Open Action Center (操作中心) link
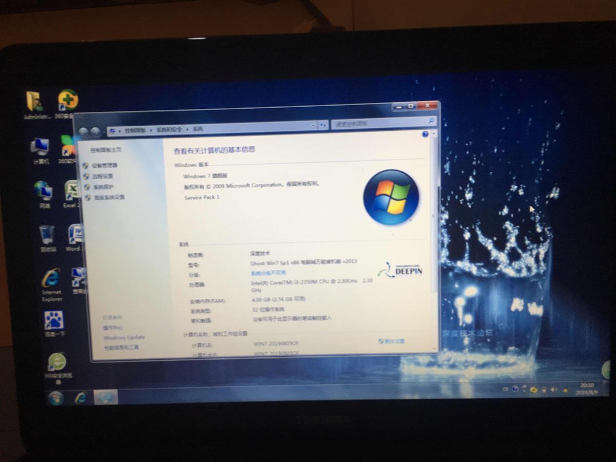The height and width of the screenshot is (462, 616). pos(113,328)
